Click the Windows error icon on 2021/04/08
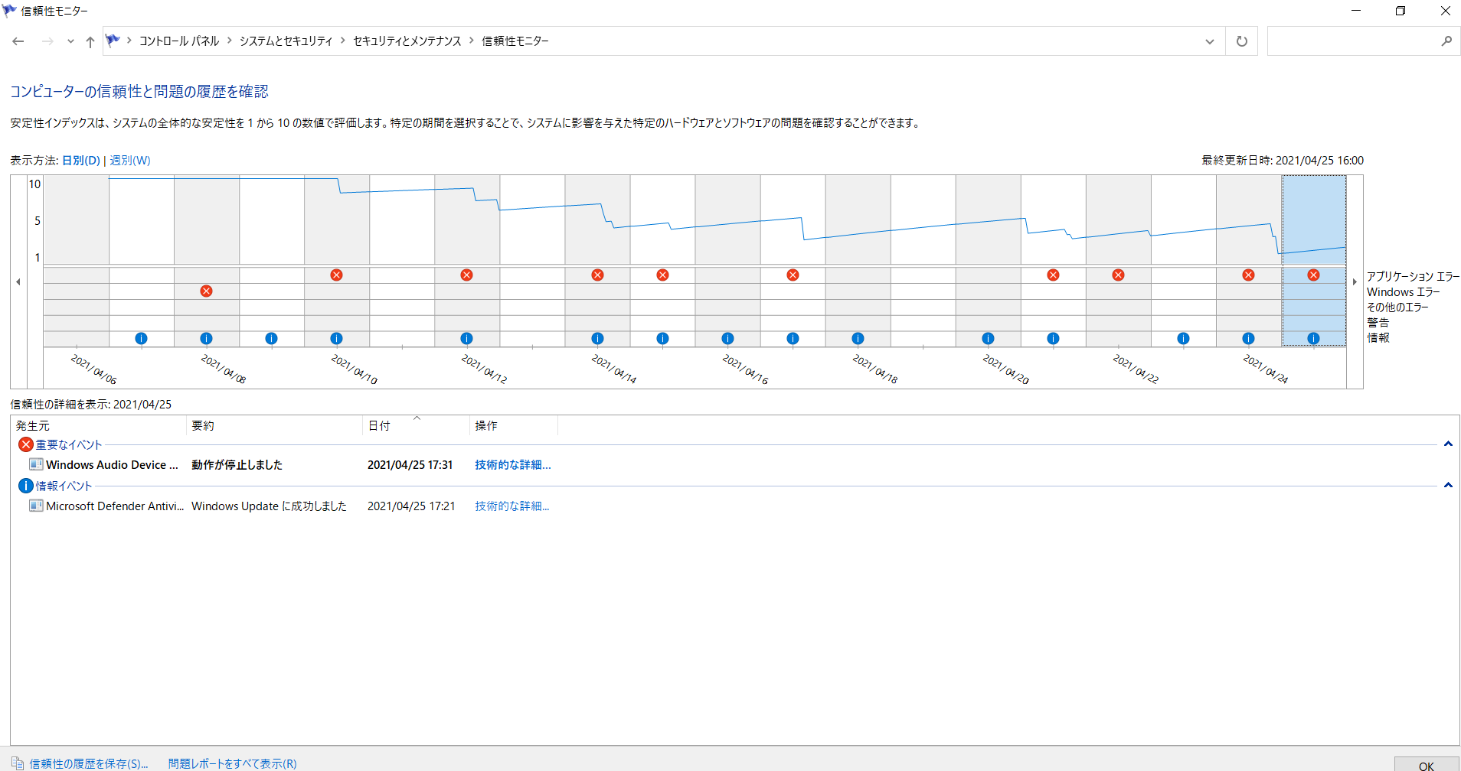 point(206,291)
